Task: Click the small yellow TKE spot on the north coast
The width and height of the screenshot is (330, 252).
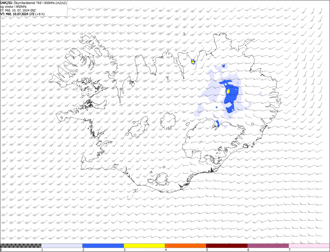Action: (x=193, y=62)
